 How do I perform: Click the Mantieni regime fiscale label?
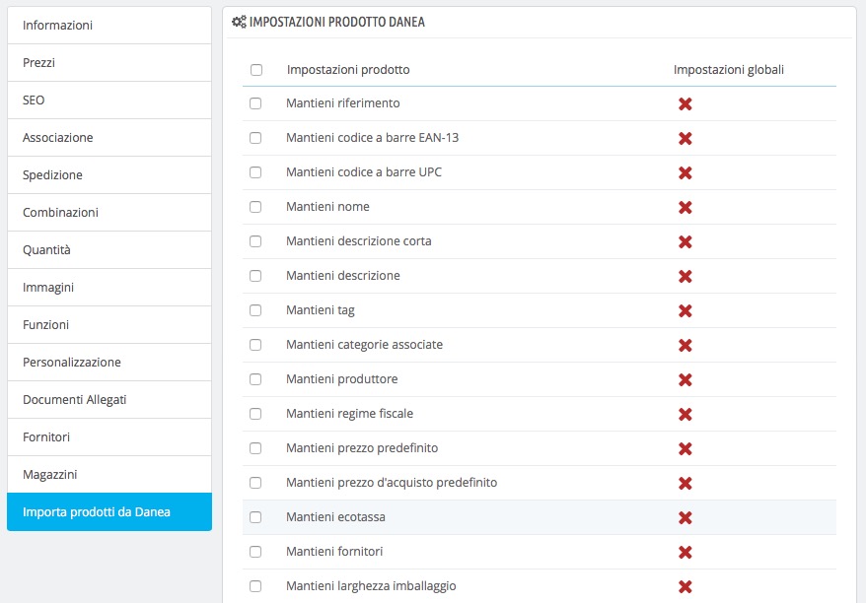point(349,414)
